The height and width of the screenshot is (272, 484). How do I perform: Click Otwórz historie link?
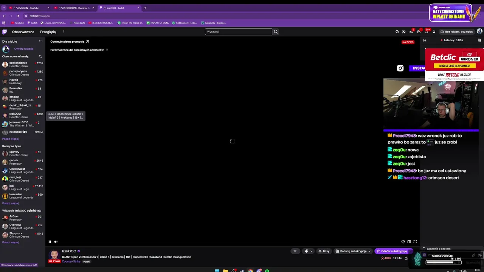(24, 49)
